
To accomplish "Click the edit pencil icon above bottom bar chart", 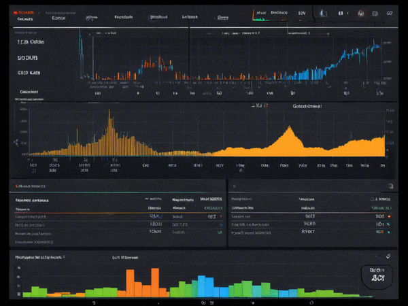I will [x=388, y=256].
